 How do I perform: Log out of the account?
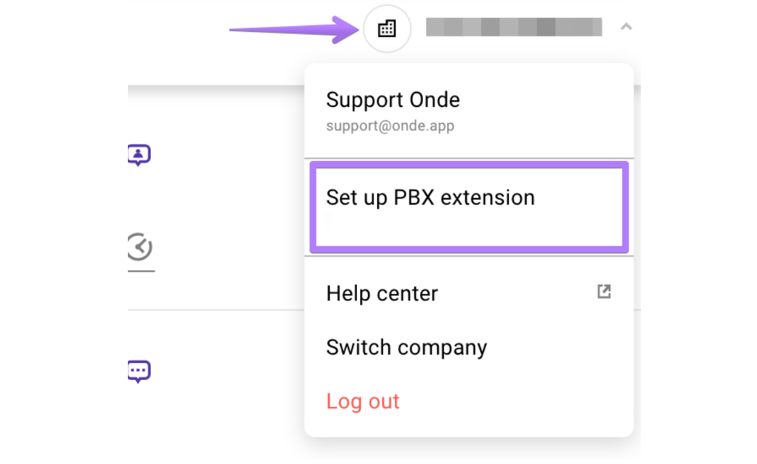(362, 401)
